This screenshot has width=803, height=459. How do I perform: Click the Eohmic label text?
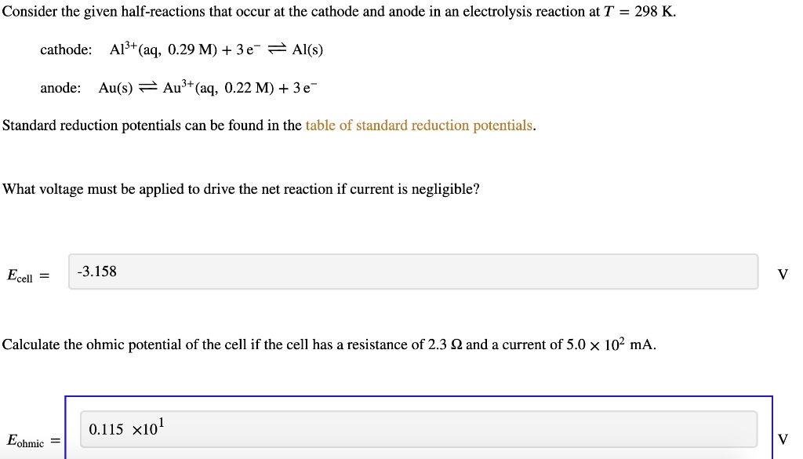[x=28, y=441]
